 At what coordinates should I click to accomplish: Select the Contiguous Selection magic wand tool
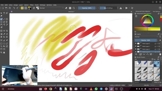(x=4, y=47)
